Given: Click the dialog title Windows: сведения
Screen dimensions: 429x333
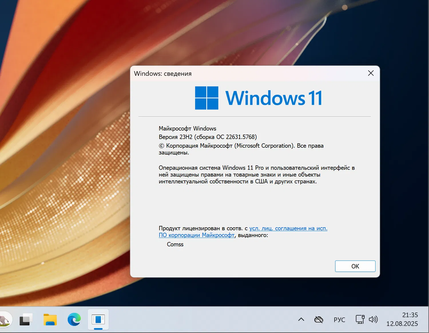Looking at the screenshot, I should 162,73.
